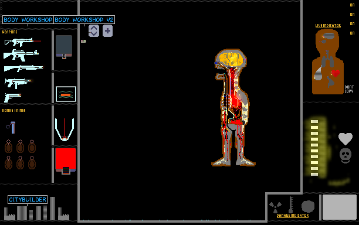
Task: Toggle the second 'on' switch
Action: (x=352, y=15)
